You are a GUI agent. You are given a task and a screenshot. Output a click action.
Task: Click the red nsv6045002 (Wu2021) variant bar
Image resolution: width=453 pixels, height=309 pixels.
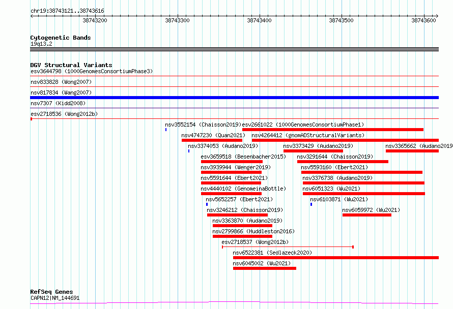click(x=265, y=268)
